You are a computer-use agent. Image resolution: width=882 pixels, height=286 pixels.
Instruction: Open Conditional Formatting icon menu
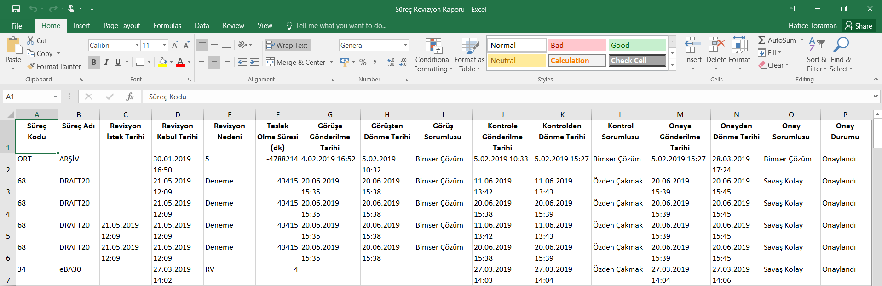[432, 46]
